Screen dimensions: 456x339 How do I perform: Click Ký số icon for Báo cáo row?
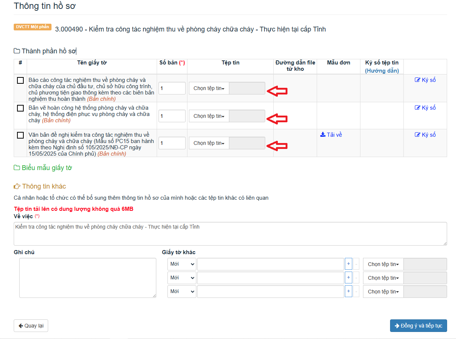tap(425, 80)
